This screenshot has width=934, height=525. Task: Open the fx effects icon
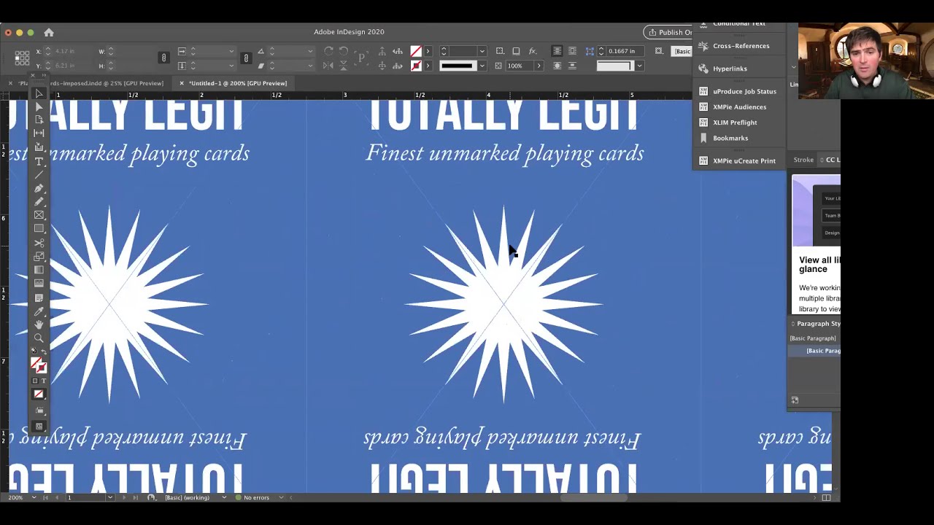pyautogui.click(x=533, y=51)
